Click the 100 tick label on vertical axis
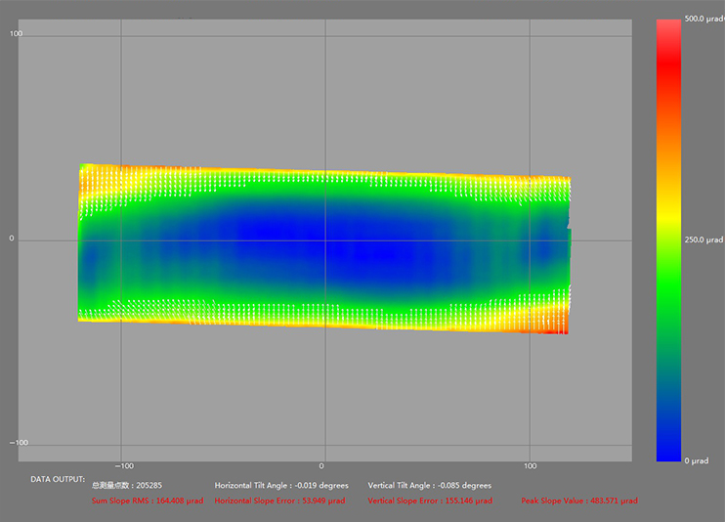The image size is (725, 522). [x=16, y=34]
